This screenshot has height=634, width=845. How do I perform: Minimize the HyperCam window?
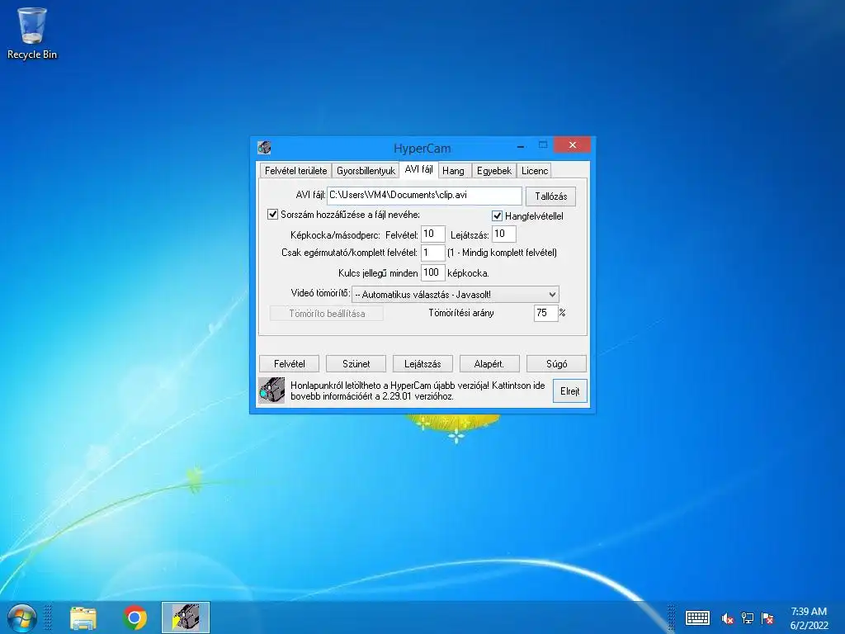[x=521, y=146]
